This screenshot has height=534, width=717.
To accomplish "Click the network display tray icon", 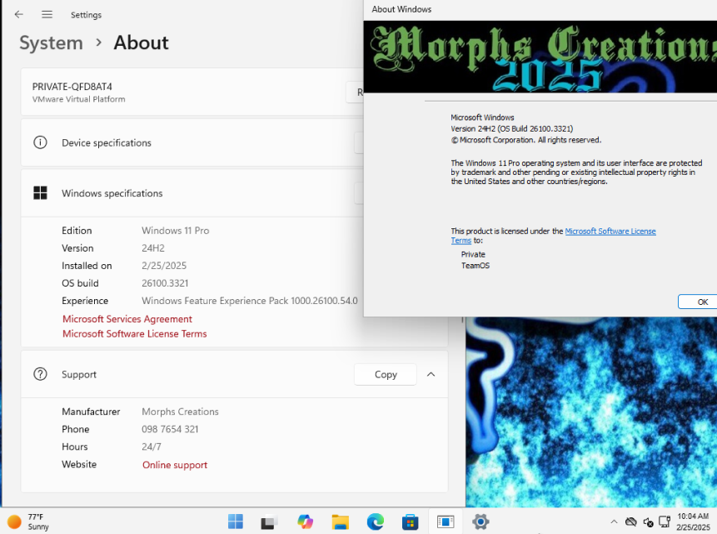I will click(665, 522).
